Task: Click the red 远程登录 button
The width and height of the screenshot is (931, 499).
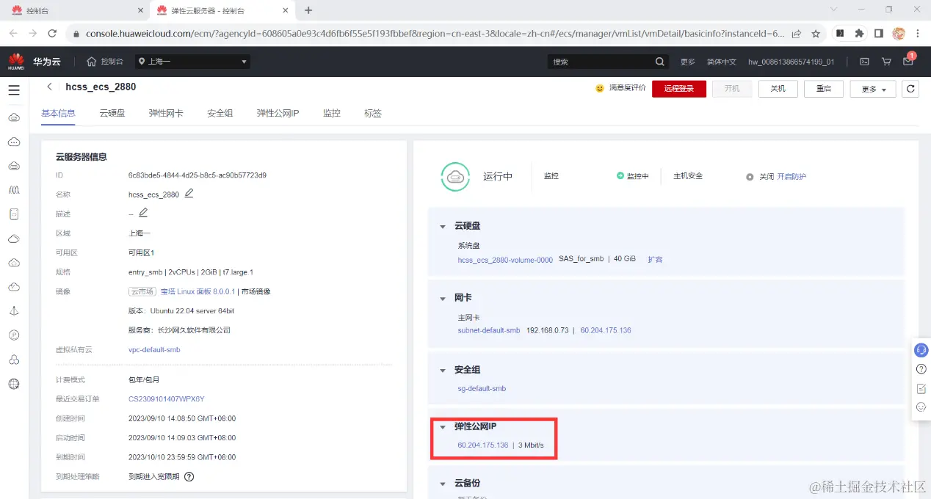Action: click(x=679, y=88)
